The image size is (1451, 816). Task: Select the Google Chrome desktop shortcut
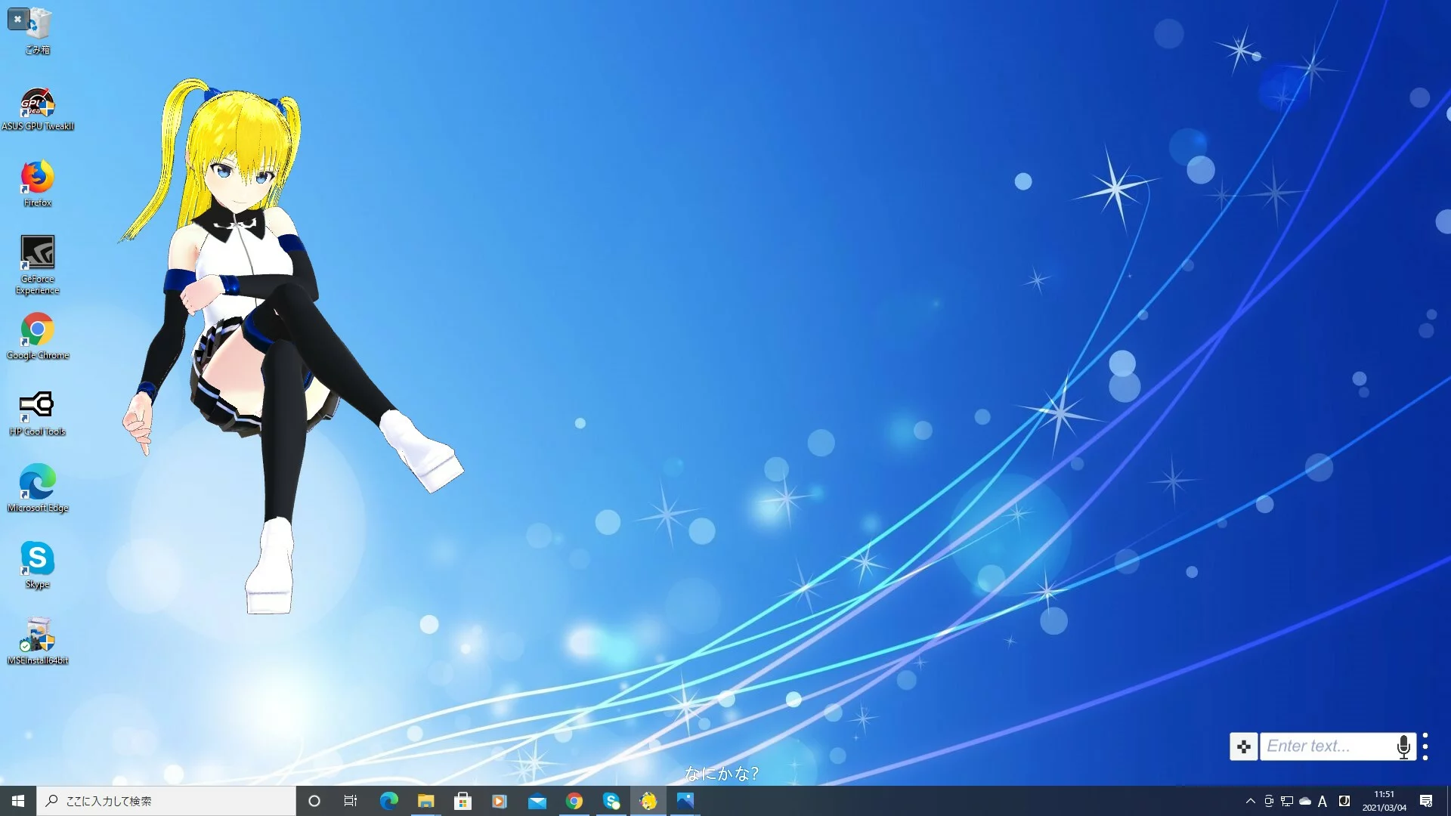(38, 336)
